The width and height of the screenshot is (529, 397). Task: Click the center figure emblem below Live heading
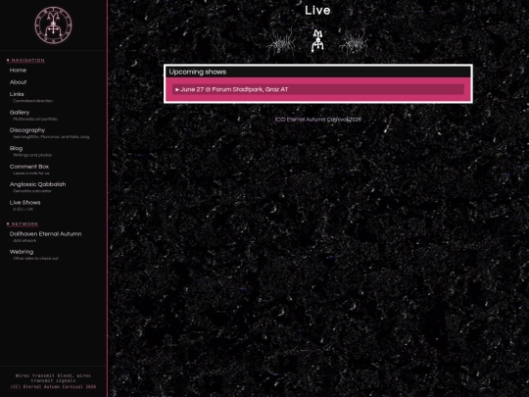click(x=317, y=40)
